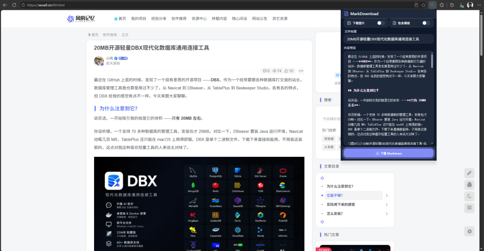Expand the 怎么安装? chevron
This screenshot has height=251, width=484.
tap(387, 214)
